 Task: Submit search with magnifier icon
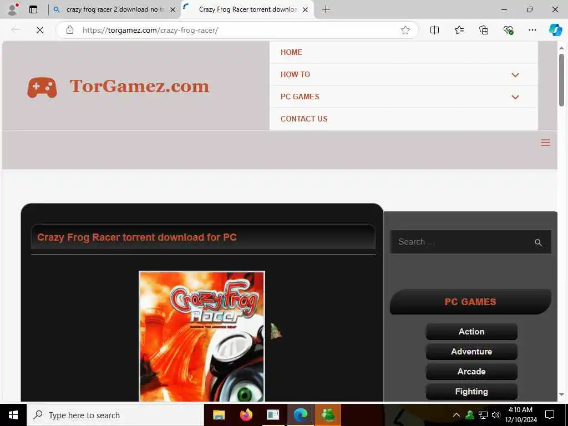(538, 242)
